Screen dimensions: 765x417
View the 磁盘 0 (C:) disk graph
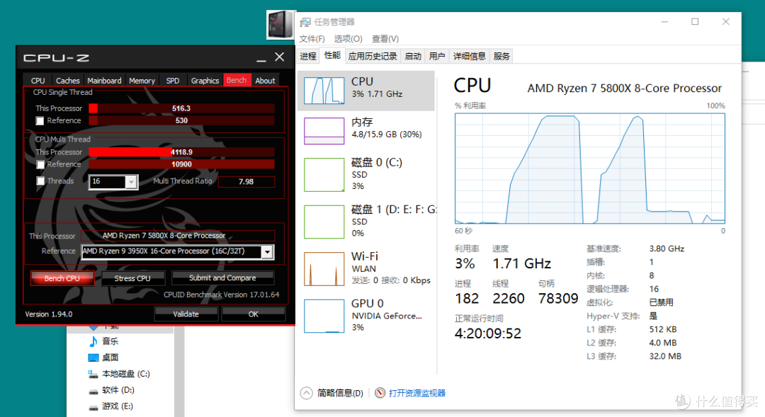click(365, 174)
